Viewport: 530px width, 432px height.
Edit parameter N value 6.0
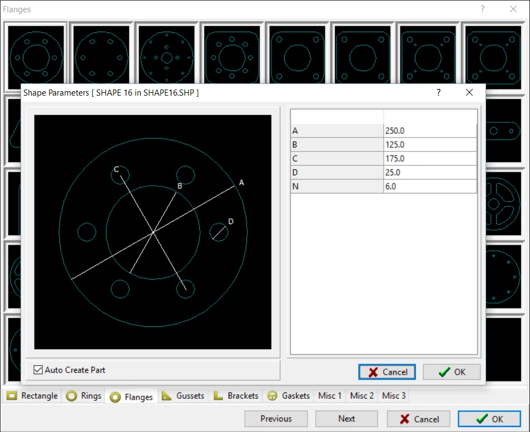pyautogui.click(x=430, y=186)
